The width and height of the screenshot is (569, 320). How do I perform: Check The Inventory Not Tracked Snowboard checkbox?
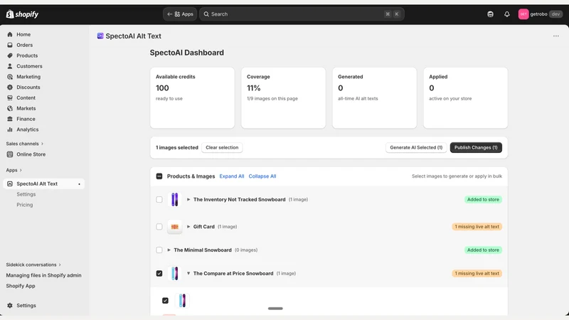159,200
